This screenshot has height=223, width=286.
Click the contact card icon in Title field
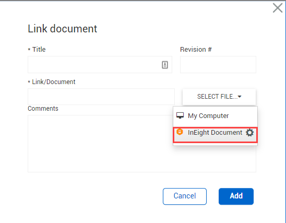(165, 65)
